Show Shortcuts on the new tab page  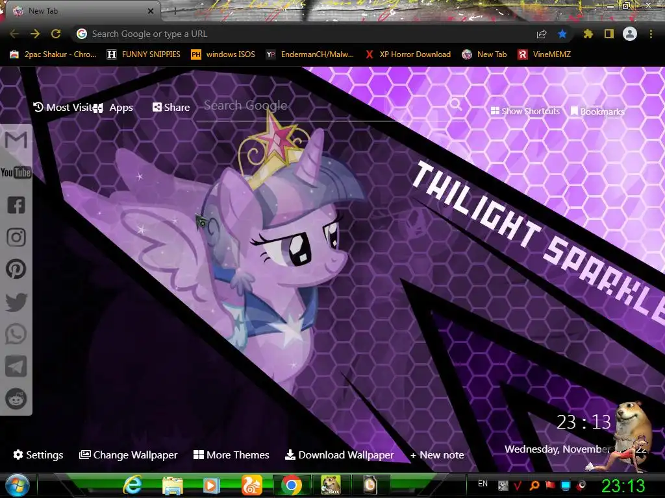coord(525,112)
